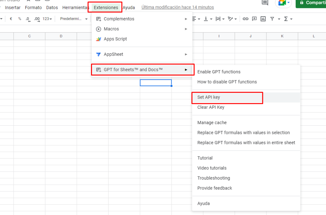
Task: Open the Datos menu
Action: (52, 8)
